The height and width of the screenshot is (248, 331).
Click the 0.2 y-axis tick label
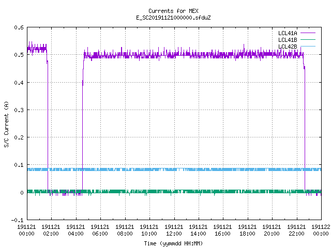point(19,137)
